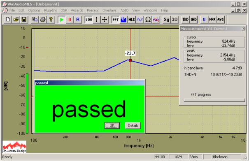Toggle the LOG axis button
Viewport: 249px width, 161px height.
click(x=88, y=19)
